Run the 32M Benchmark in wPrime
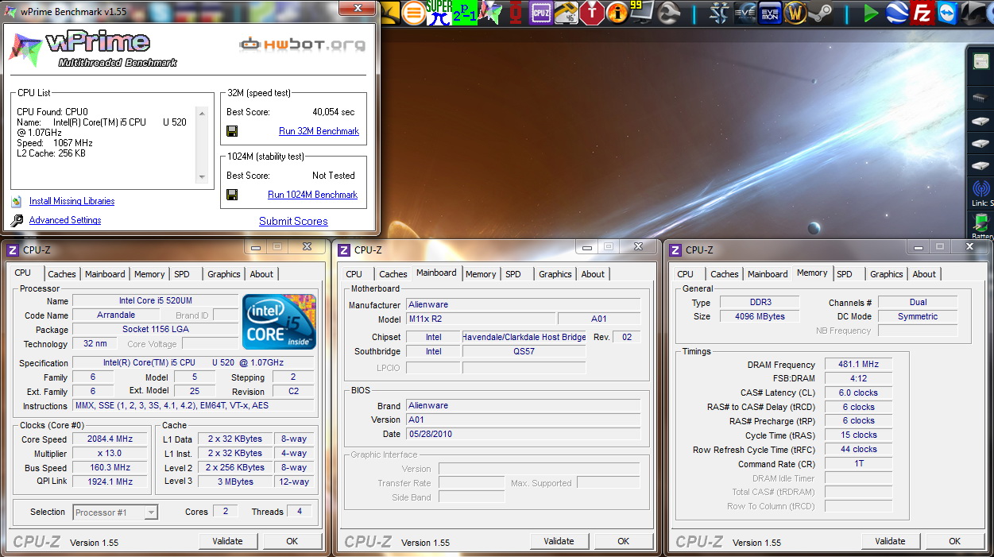 pyautogui.click(x=319, y=131)
